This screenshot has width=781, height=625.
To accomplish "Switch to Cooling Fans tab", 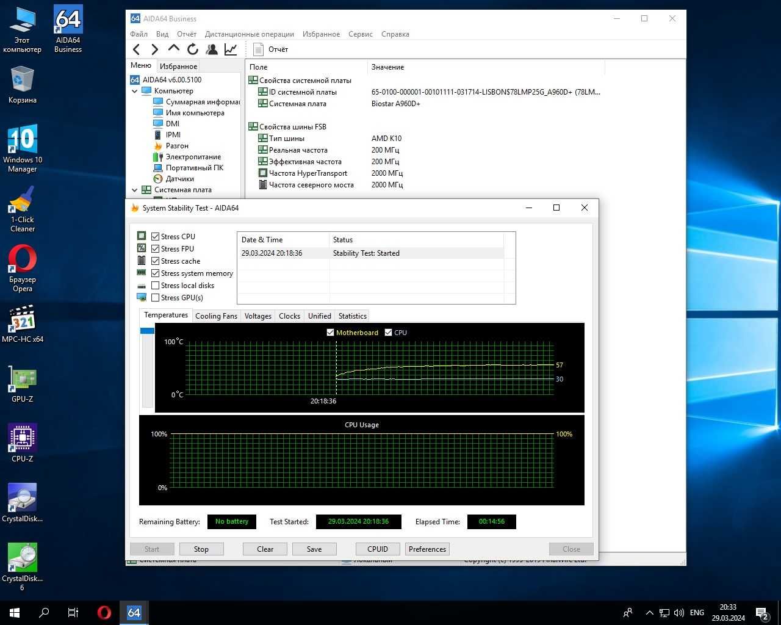I will pos(216,316).
